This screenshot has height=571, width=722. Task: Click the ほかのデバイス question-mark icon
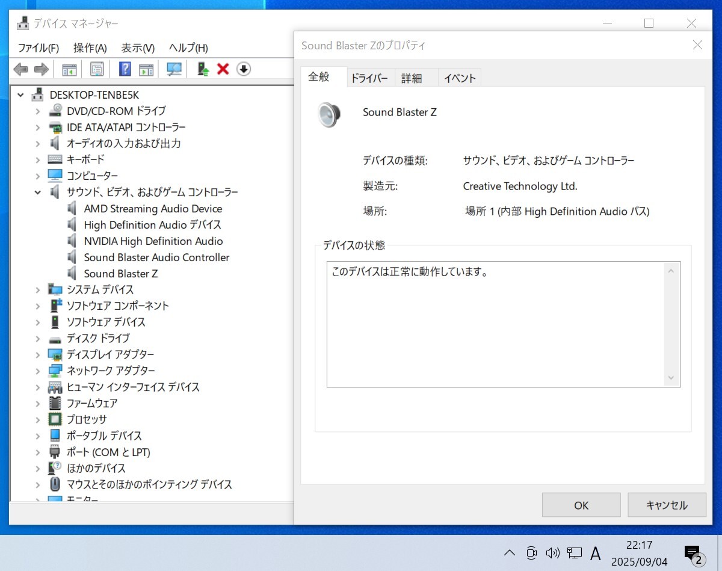click(x=55, y=468)
